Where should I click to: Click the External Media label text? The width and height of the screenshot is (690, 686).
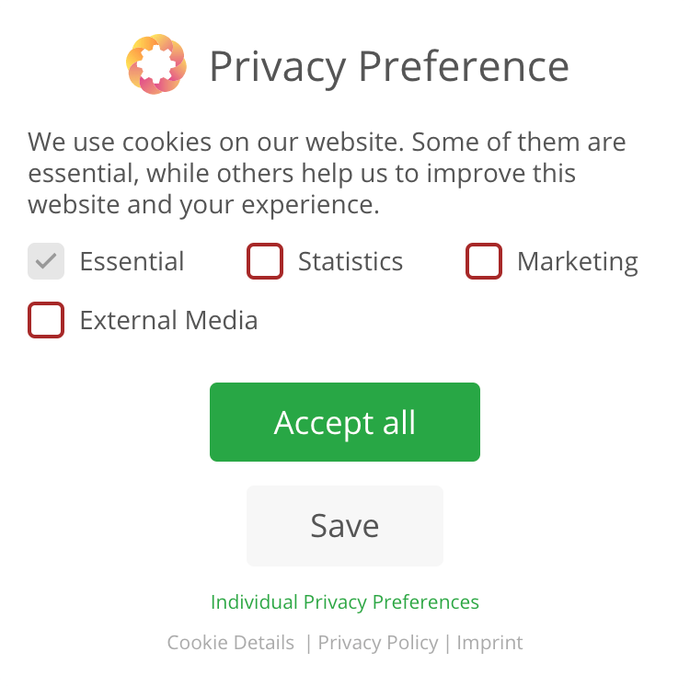(x=168, y=321)
